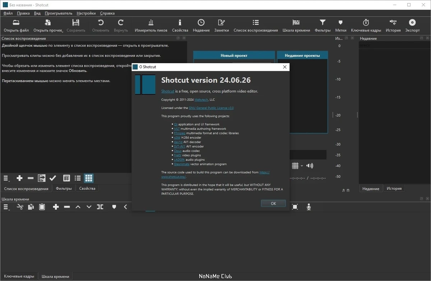Open the playlist hamburger menu
The width and height of the screenshot is (431, 281).
point(6,178)
